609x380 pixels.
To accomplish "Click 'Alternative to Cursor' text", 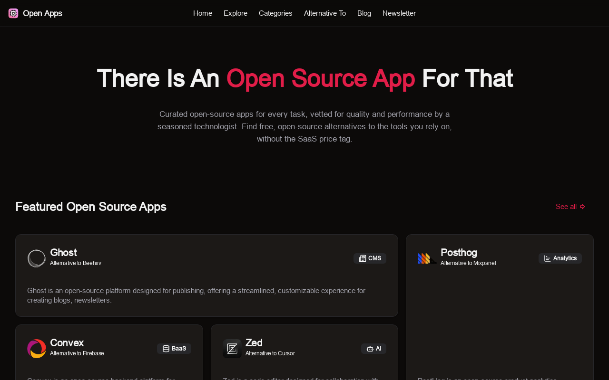I will coord(270,353).
